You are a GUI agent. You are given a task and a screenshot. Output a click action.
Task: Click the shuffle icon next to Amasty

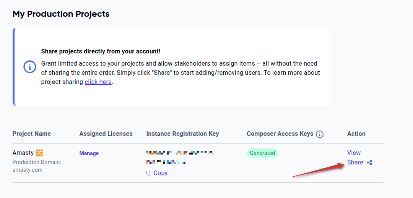point(39,153)
